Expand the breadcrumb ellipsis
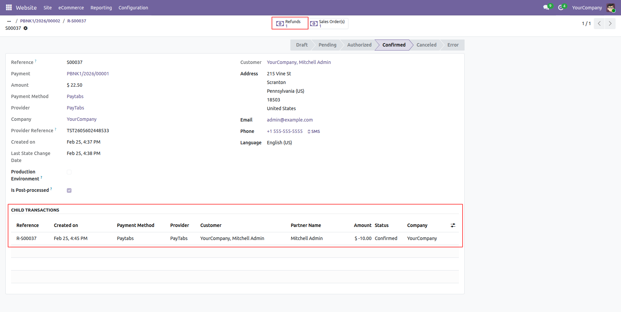Viewport: 621px width, 312px height. [x=9, y=21]
